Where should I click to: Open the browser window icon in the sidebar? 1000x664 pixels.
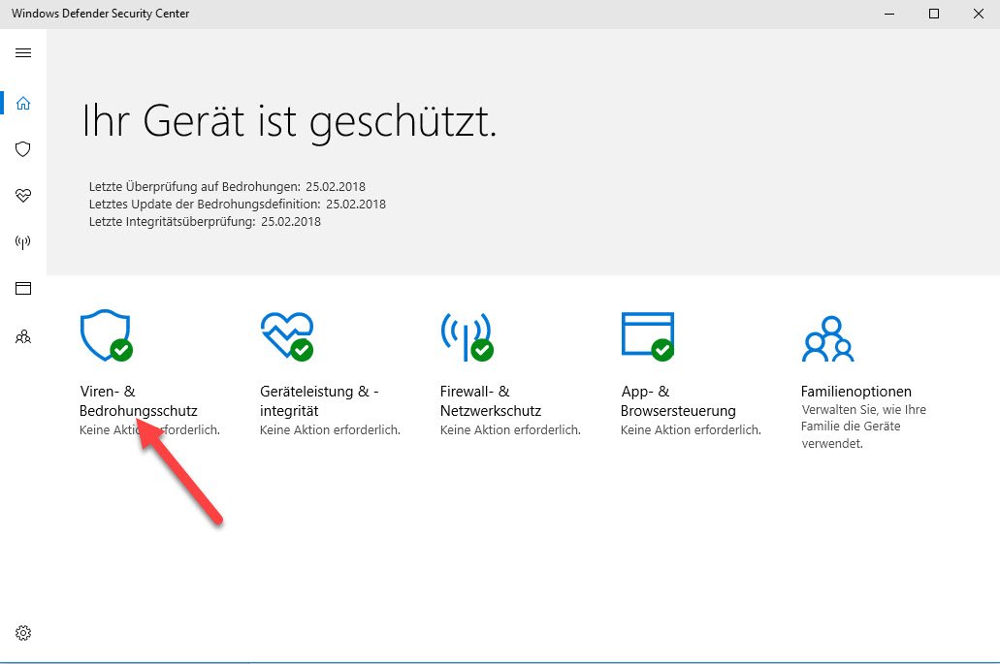click(23, 289)
